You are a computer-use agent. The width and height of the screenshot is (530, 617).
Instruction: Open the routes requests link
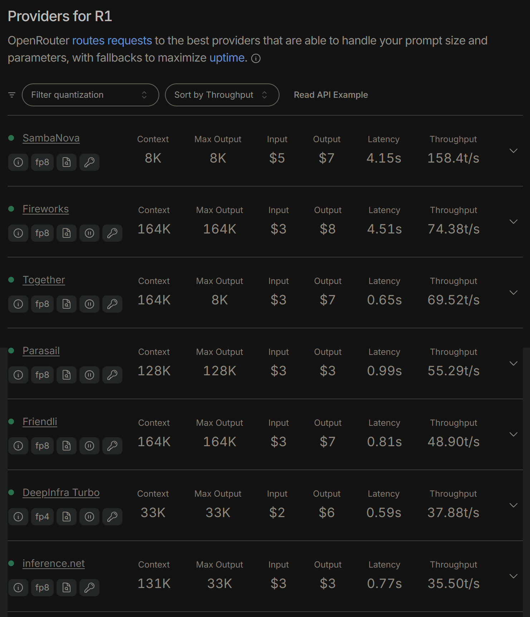pyautogui.click(x=112, y=41)
